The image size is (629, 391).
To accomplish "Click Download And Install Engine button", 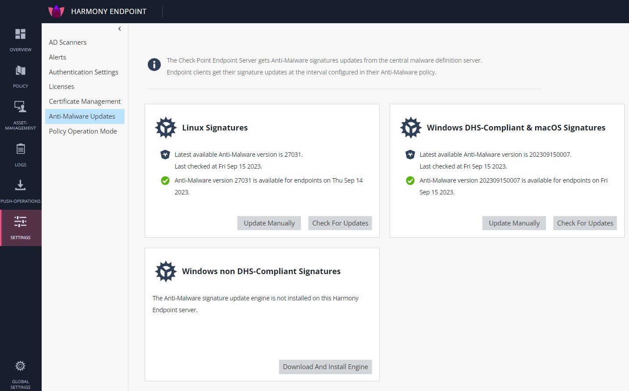I will [325, 367].
